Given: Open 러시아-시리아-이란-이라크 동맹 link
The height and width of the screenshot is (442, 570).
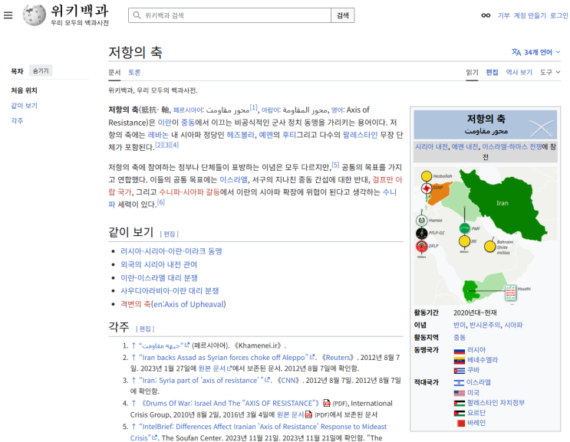Looking at the screenshot, I should (x=171, y=251).
